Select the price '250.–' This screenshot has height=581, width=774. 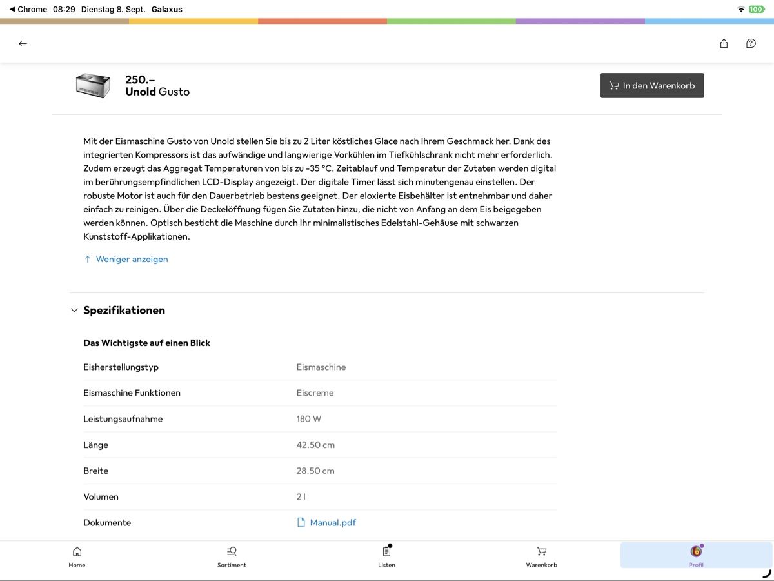pyautogui.click(x=140, y=79)
